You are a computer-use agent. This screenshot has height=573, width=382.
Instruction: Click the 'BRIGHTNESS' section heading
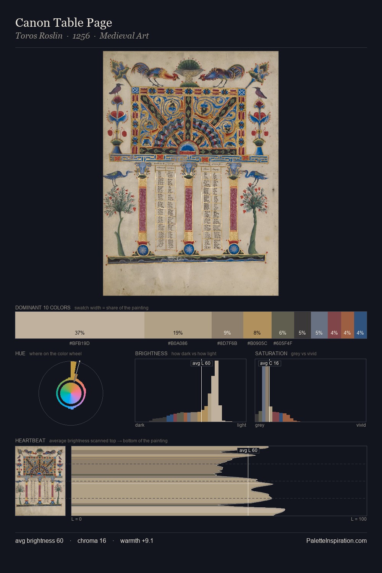pyautogui.click(x=151, y=353)
